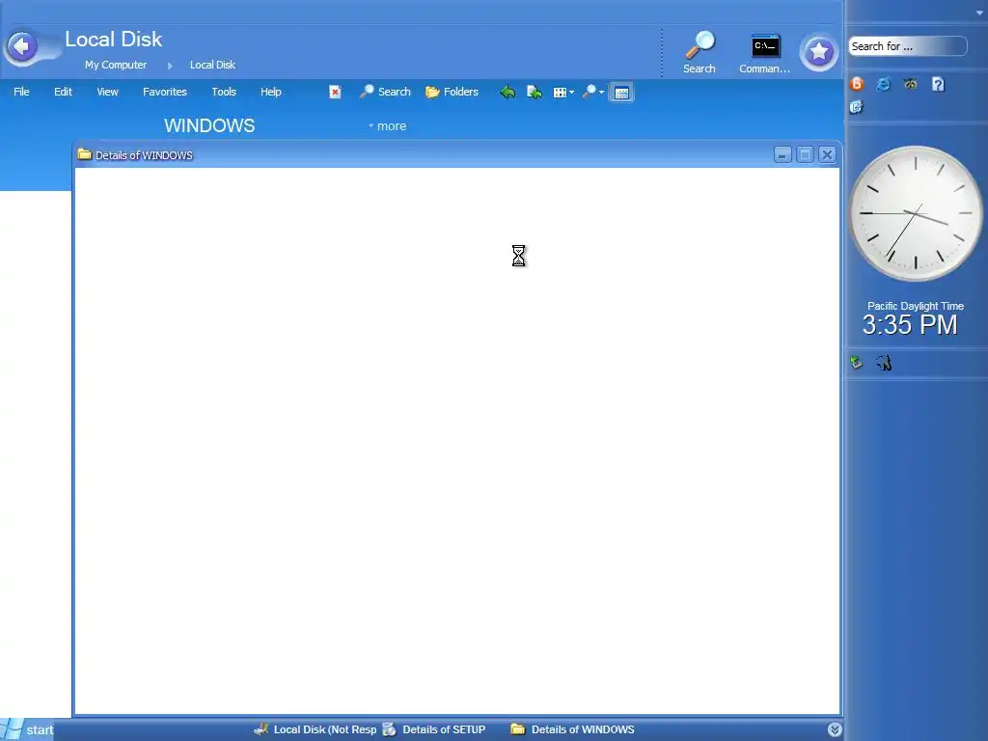Click the document with green arrow icon
This screenshot has height=741, width=988.
click(x=535, y=93)
